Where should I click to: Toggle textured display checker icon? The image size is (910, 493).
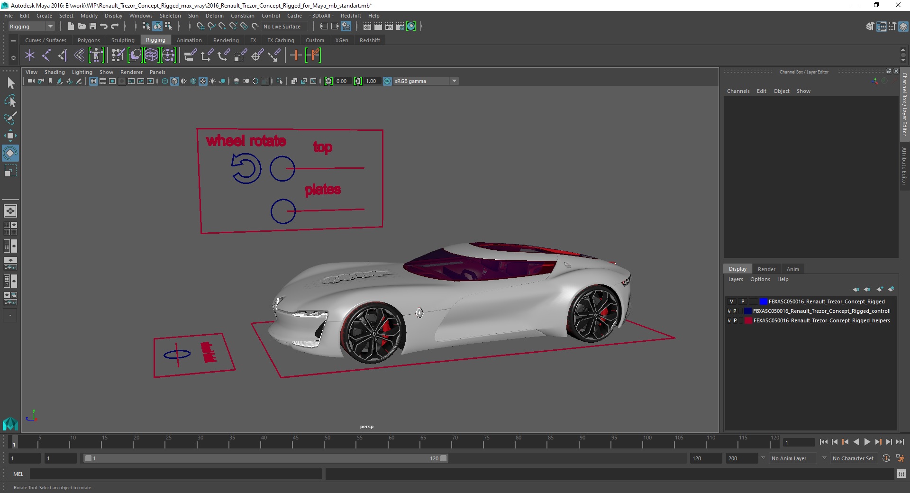203,81
